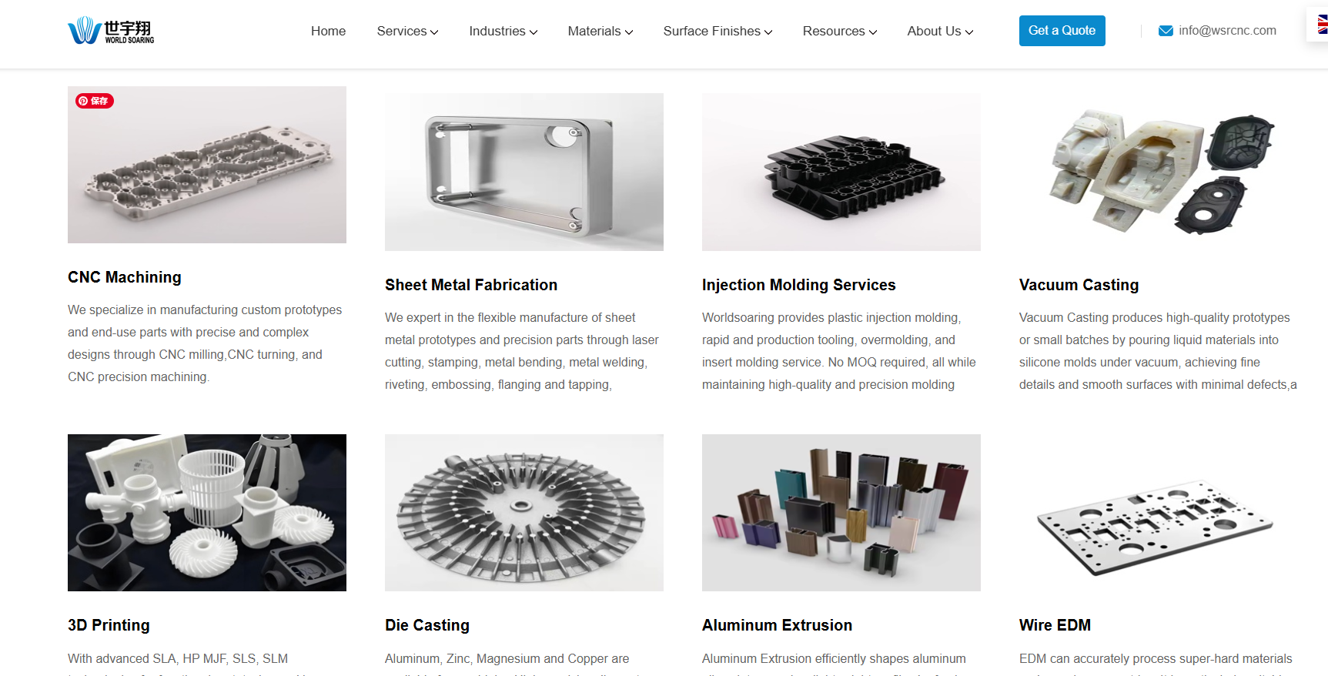
Task: Open the 3D Printing parts image
Action: [x=207, y=513]
